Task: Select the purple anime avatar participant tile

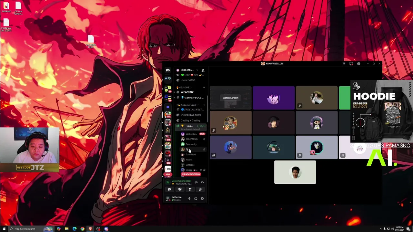Action: coord(274,98)
